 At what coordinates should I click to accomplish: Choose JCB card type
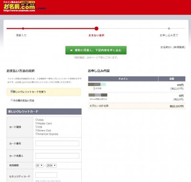point(36,127)
